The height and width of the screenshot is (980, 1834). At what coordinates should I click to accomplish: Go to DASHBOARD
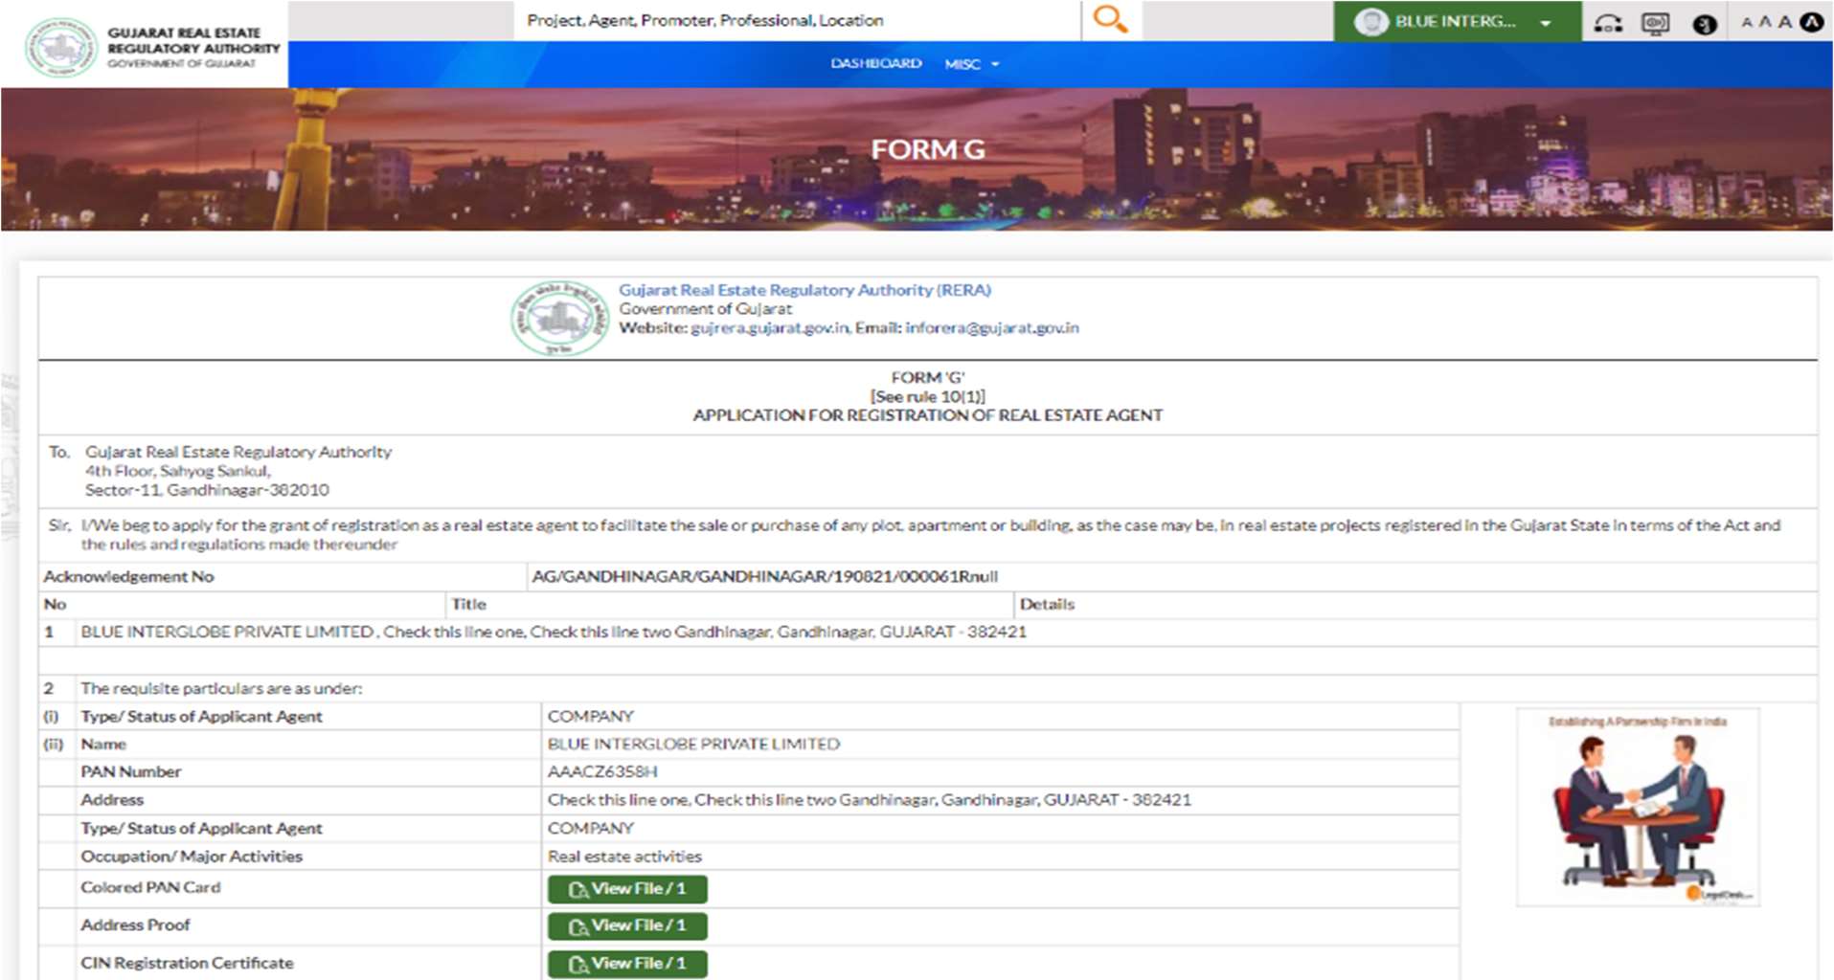pos(876,63)
